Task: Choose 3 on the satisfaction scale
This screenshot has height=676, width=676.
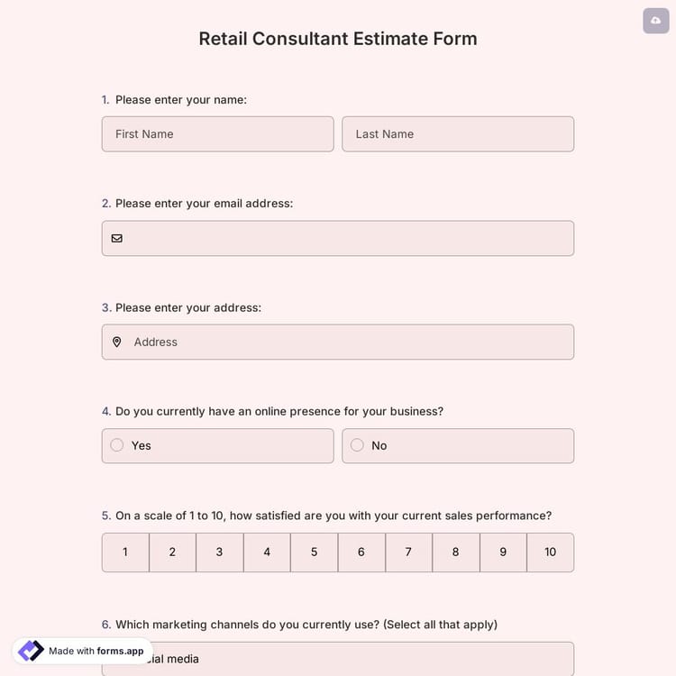Action: pos(219,552)
